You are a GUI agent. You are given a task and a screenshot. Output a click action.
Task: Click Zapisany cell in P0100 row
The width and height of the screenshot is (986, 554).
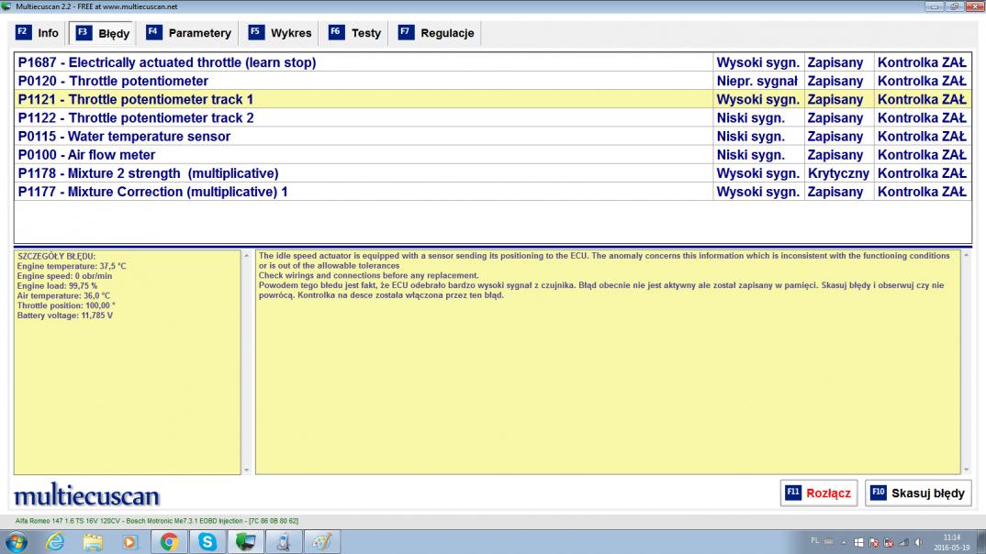point(838,154)
